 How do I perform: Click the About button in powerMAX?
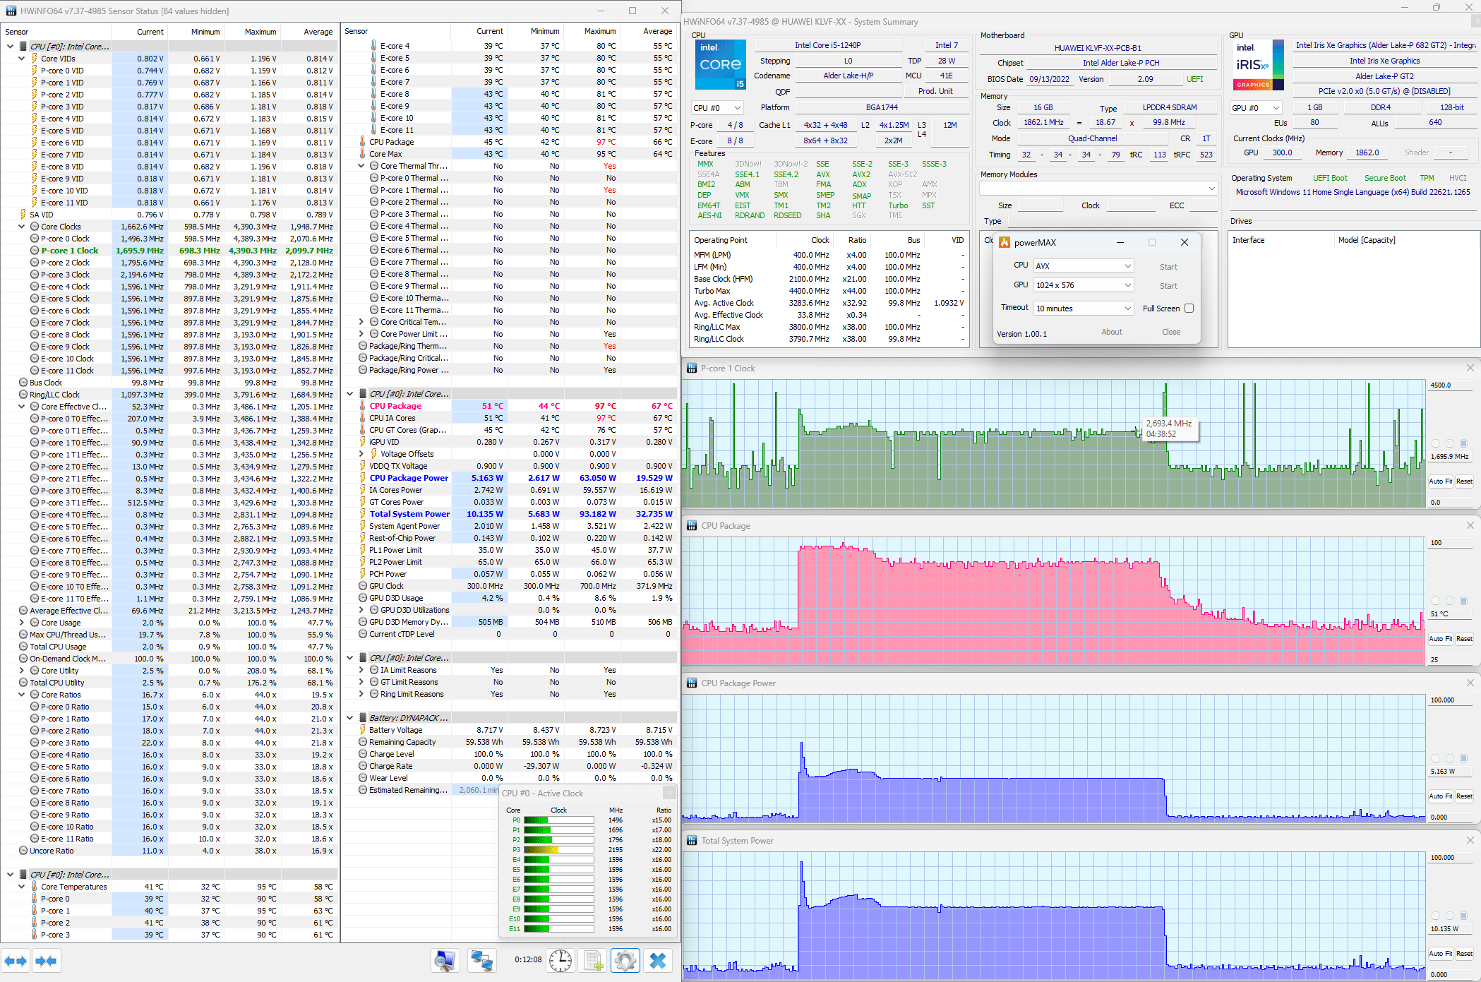pos(1112,332)
